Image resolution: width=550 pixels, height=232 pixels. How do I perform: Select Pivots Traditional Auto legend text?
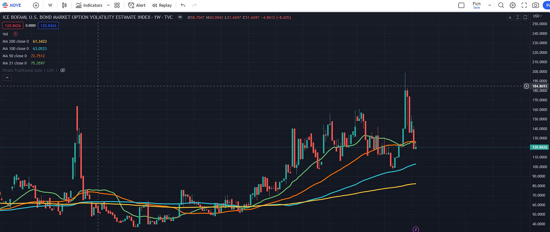coord(30,70)
